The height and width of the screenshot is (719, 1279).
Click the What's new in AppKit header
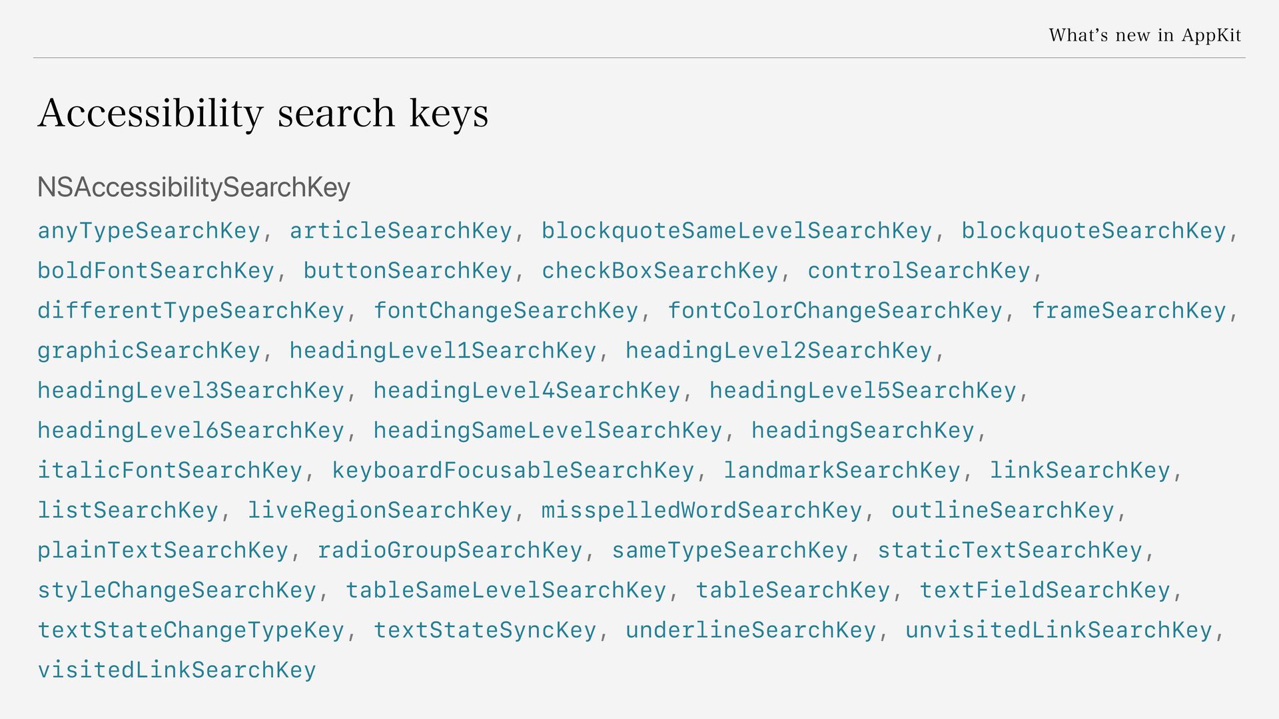pyautogui.click(x=1144, y=35)
